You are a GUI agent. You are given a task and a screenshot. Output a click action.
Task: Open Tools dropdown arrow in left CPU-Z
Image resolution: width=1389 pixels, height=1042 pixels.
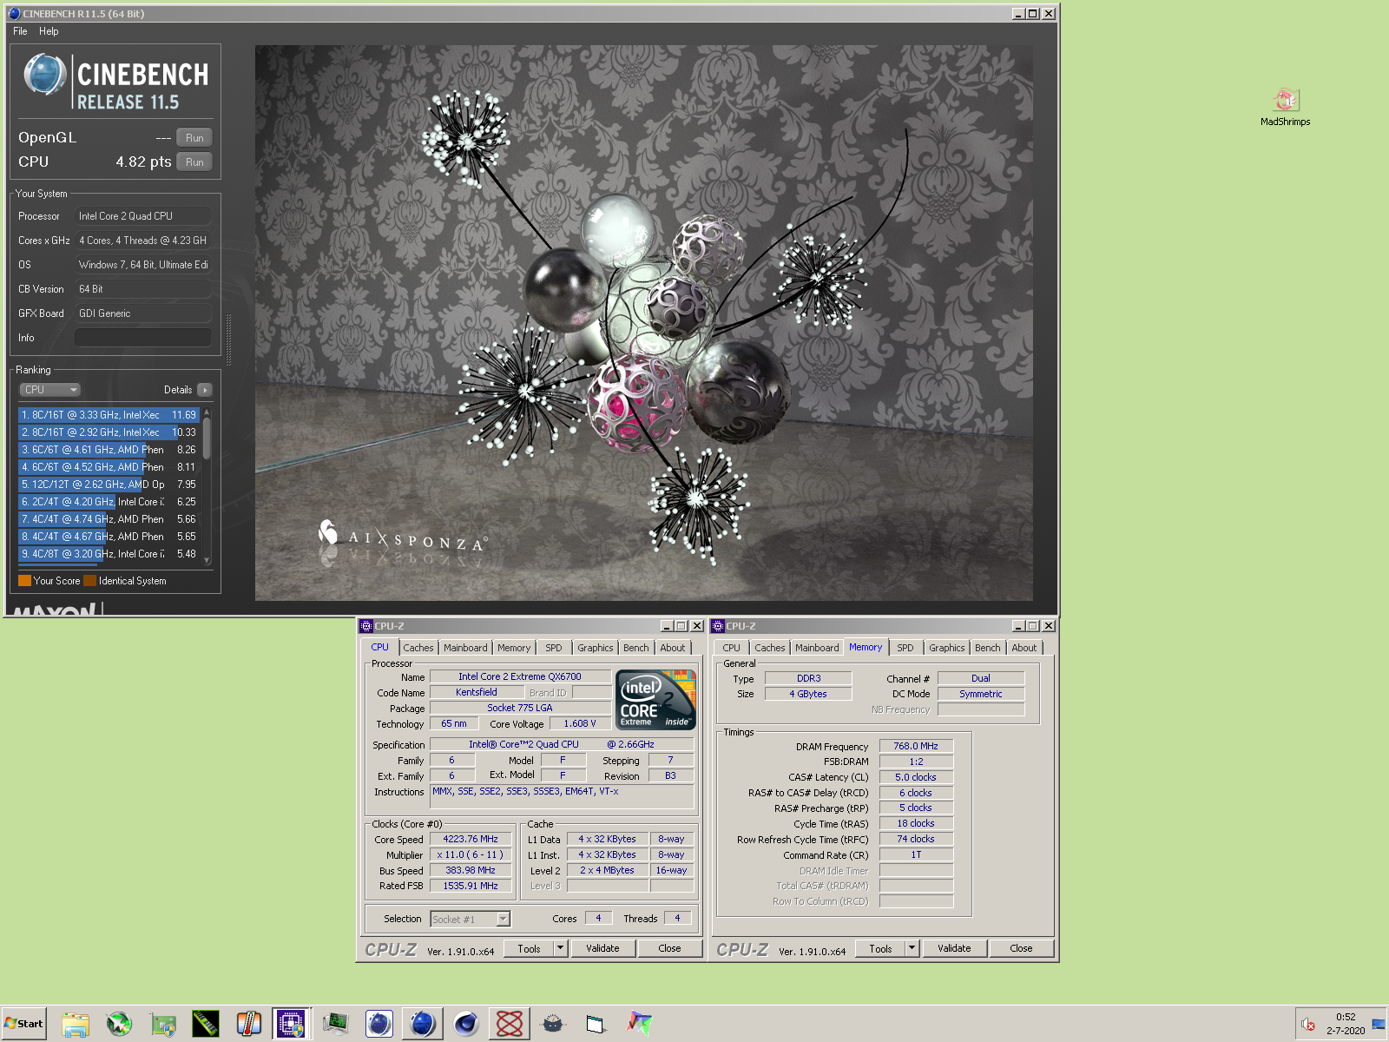561,948
